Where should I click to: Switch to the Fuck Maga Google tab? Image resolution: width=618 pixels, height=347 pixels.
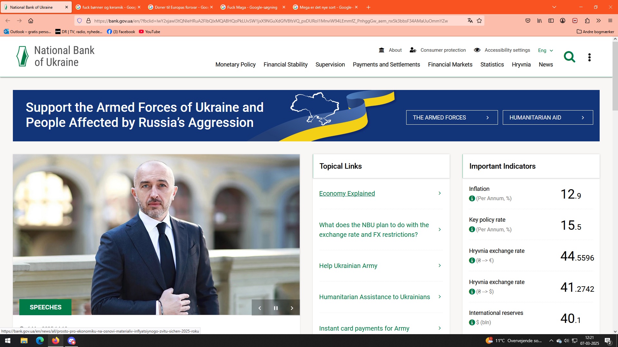252,7
